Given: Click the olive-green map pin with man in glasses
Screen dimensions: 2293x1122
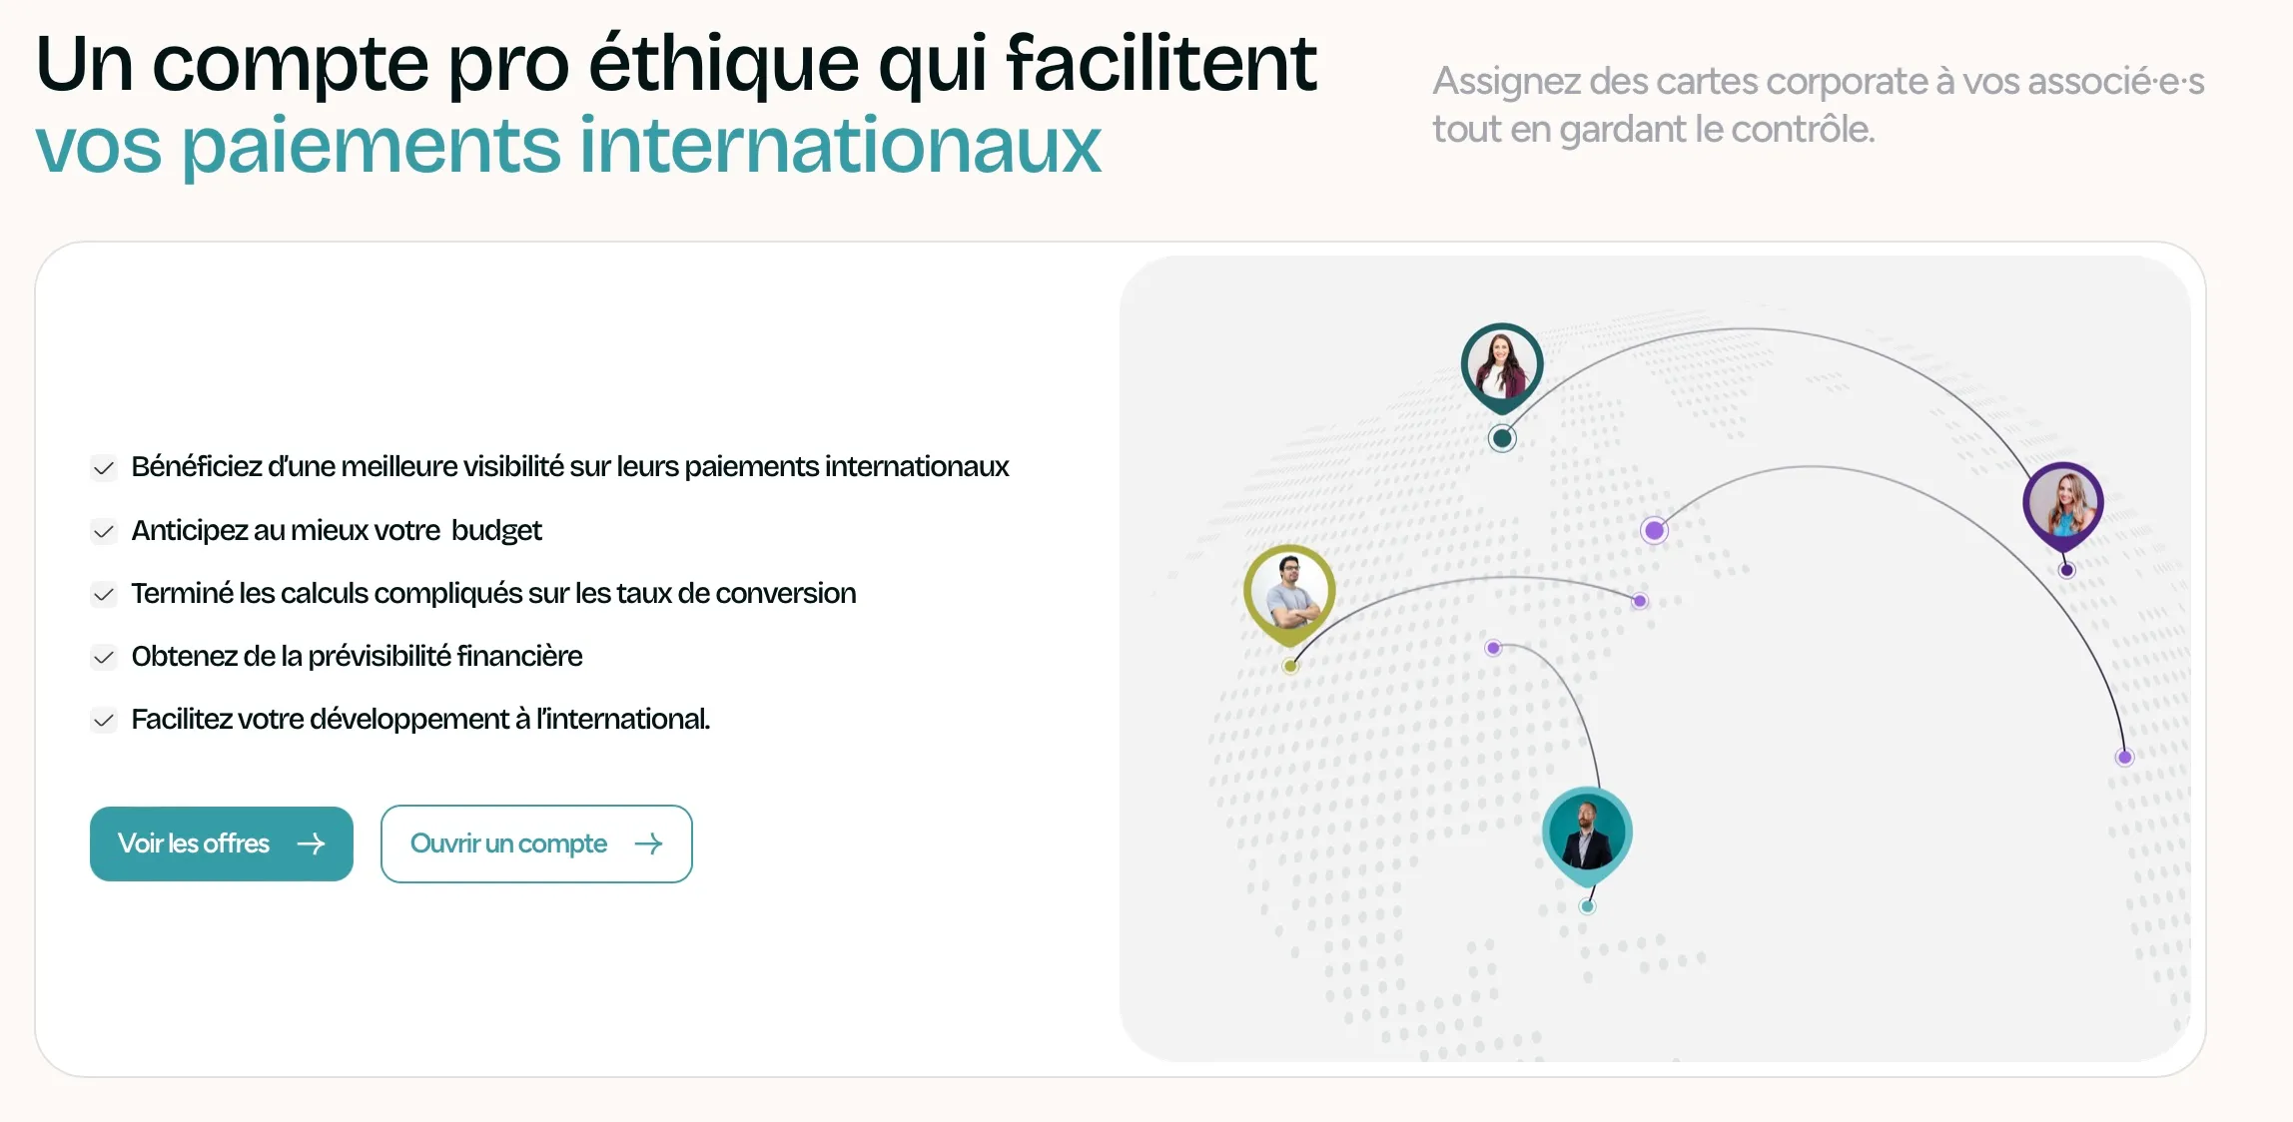Looking at the screenshot, I should (1289, 591).
